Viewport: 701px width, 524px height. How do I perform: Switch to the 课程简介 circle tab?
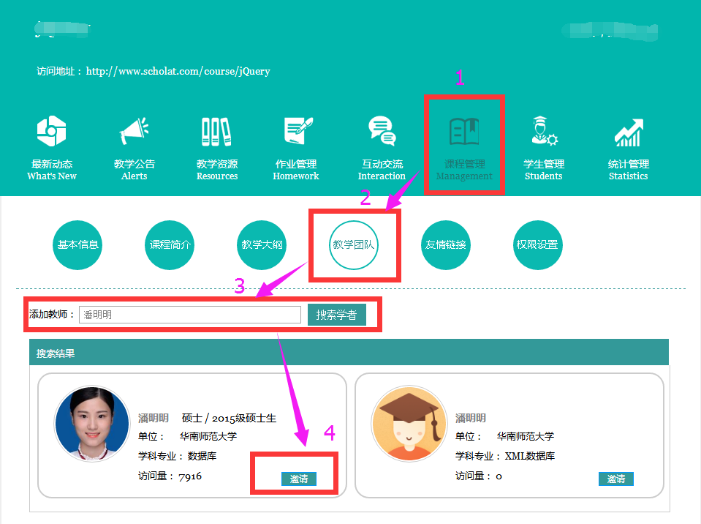[170, 244]
